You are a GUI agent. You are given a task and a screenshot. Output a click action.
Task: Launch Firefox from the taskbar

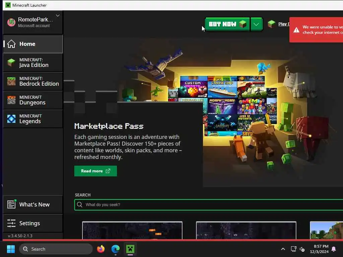101,249
